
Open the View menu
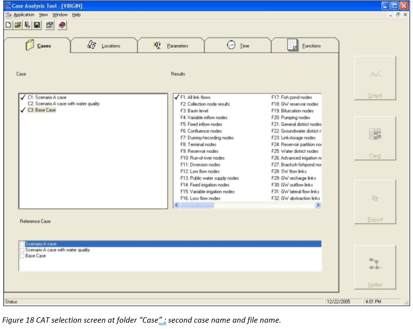pyautogui.click(x=43, y=15)
